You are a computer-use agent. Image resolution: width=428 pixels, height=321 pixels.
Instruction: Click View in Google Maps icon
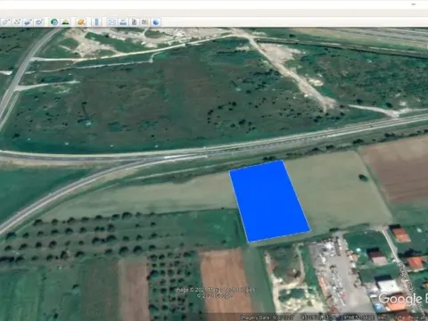144,22
